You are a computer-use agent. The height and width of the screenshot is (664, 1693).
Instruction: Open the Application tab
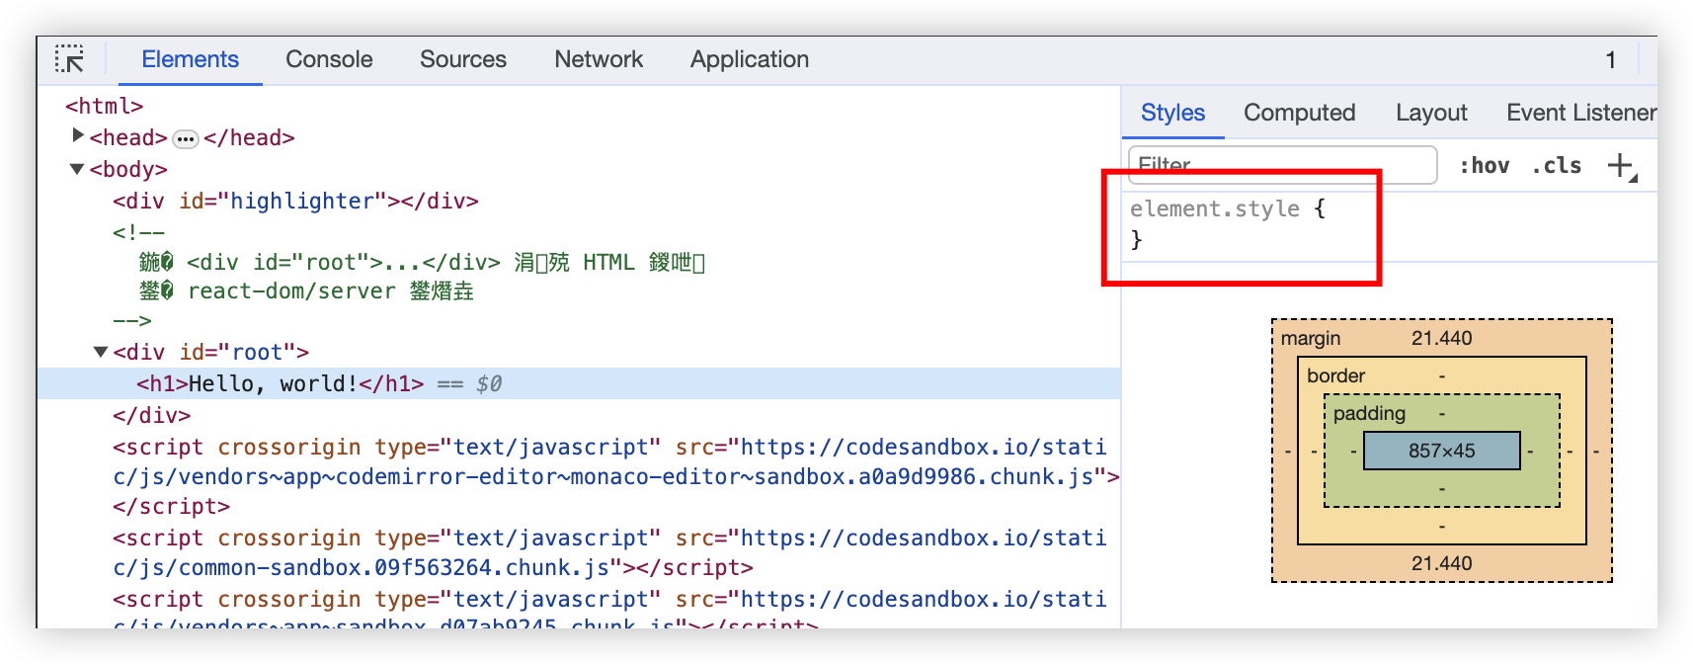(750, 59)
